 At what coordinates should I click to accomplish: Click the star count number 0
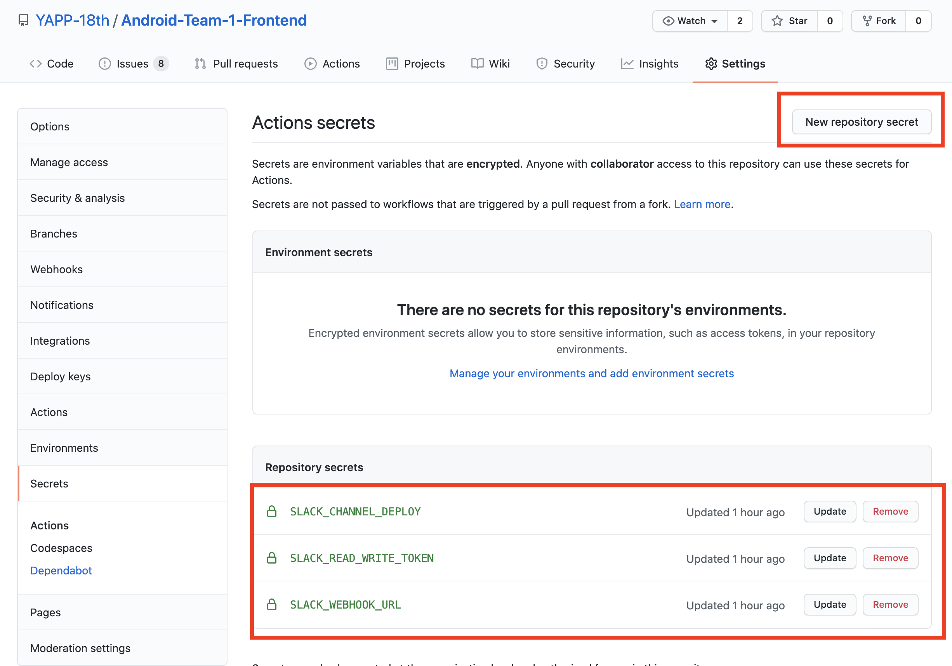[x=830, y=21]
